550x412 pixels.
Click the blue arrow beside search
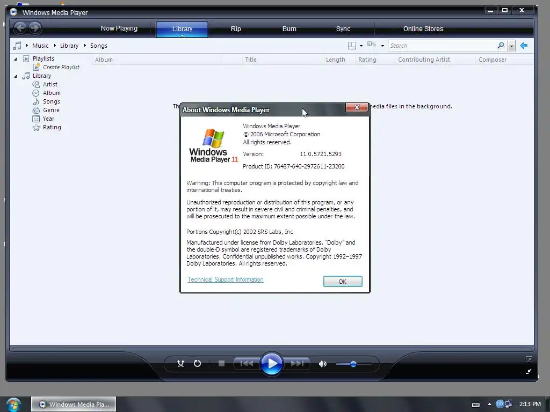524,46
